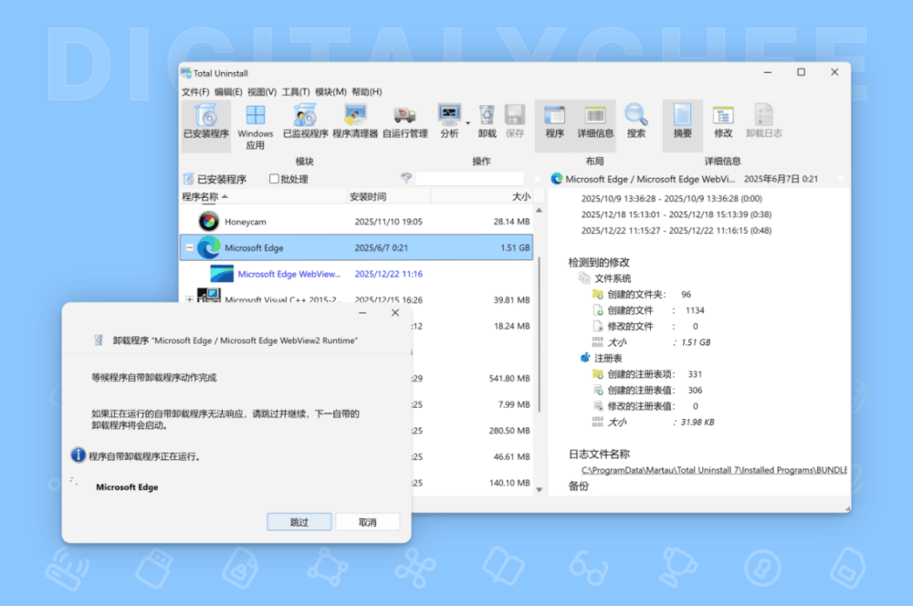Enable the 批处理 batch checkbox
Viewport: 913px width, 606px height.
274,179
